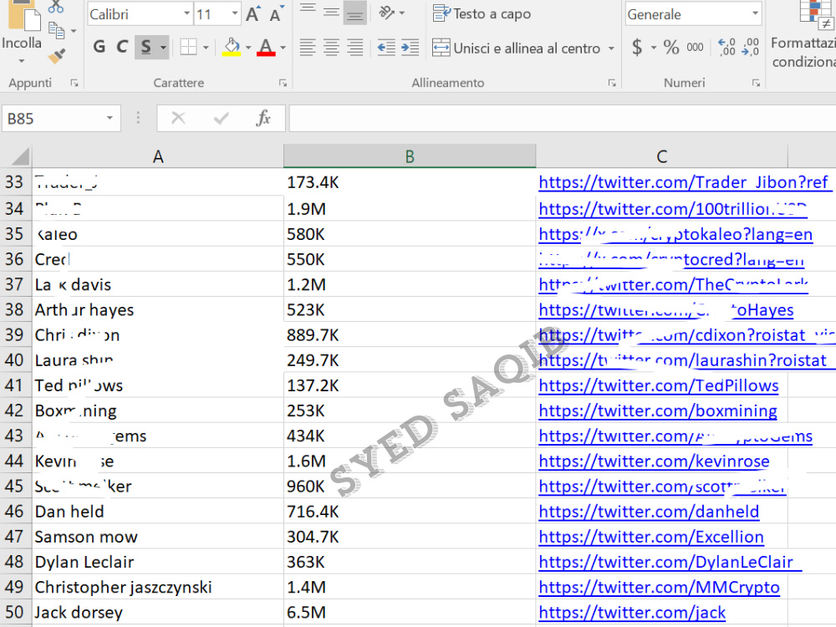Align text right
836x627 pixels.
(354, 48)
